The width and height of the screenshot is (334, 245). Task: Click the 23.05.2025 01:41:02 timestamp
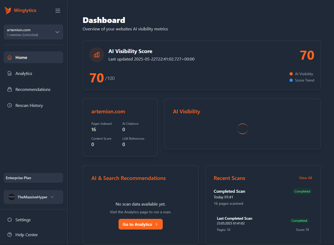pyautogui.click(x=231, y=223)
